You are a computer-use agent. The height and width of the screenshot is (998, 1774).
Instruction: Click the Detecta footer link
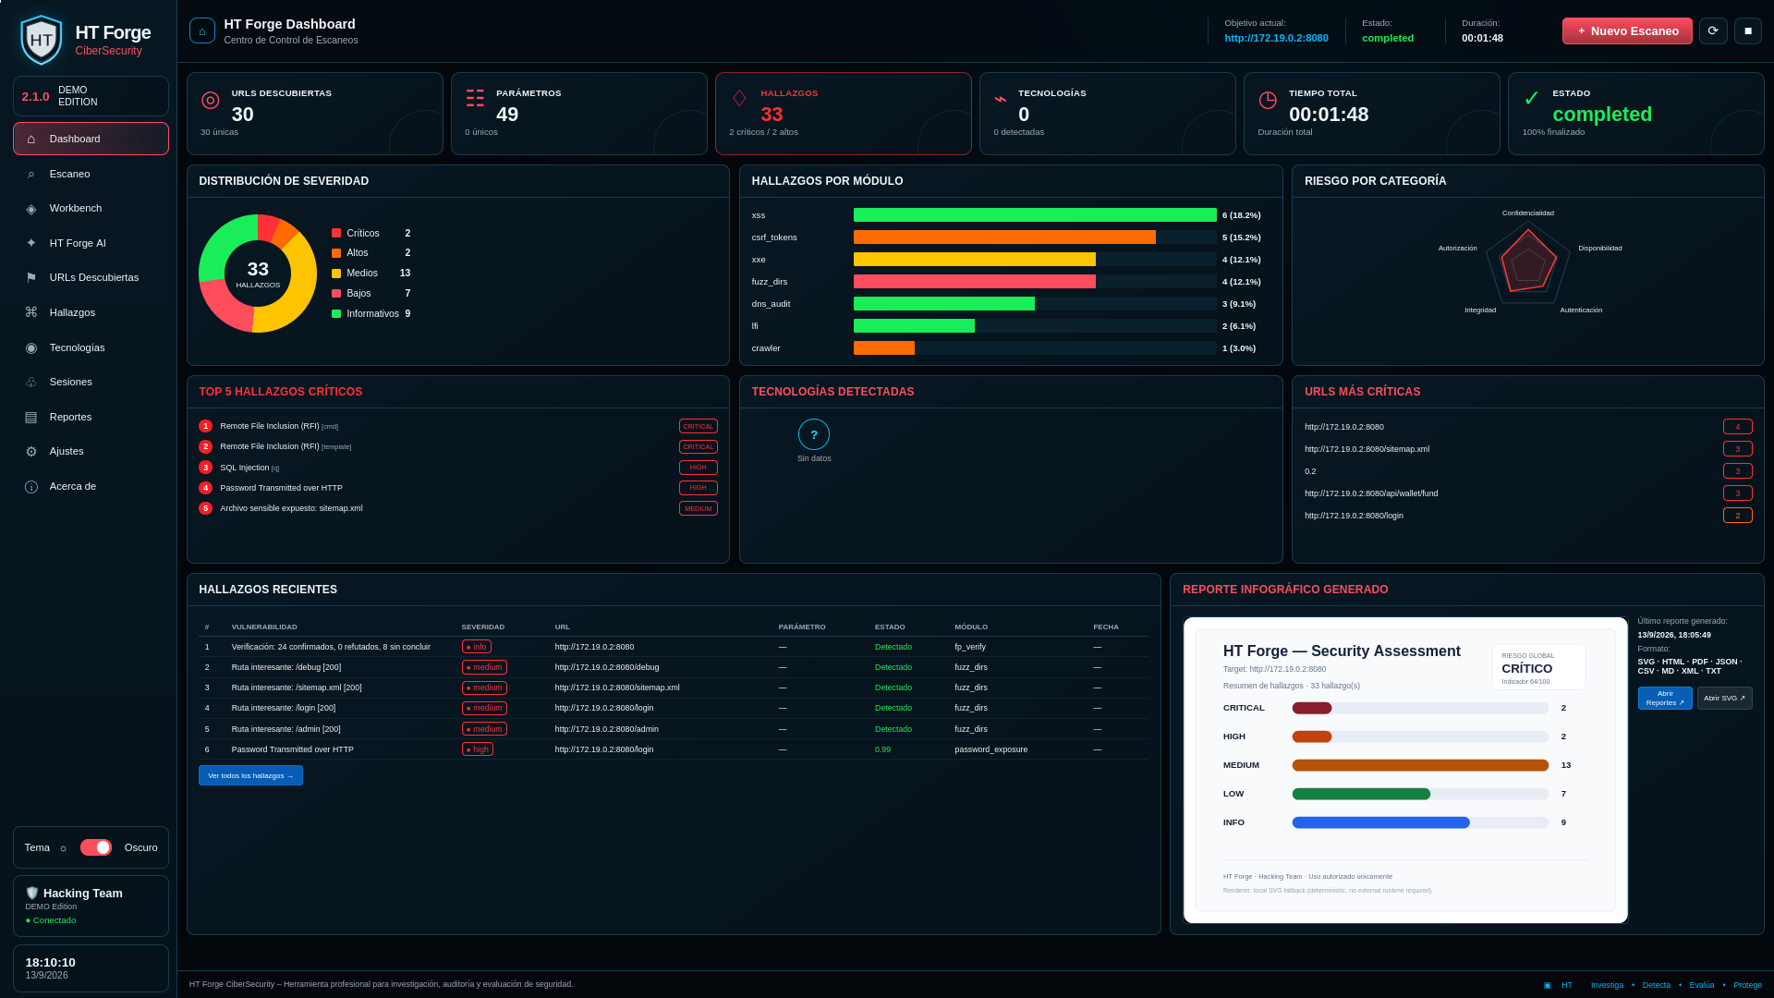pos(1656,985)
